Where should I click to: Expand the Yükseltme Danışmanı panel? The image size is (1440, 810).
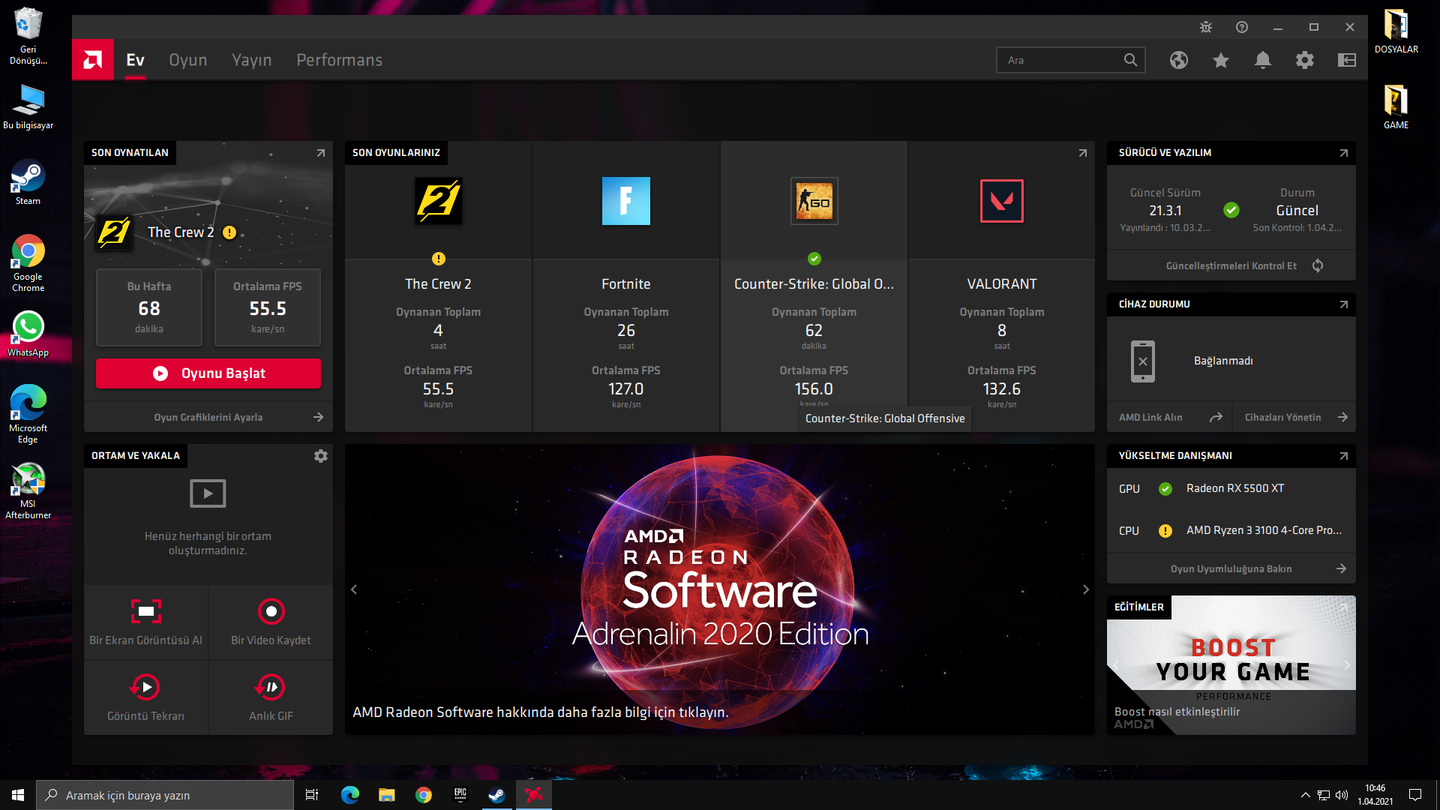(x=1343, y=456)
